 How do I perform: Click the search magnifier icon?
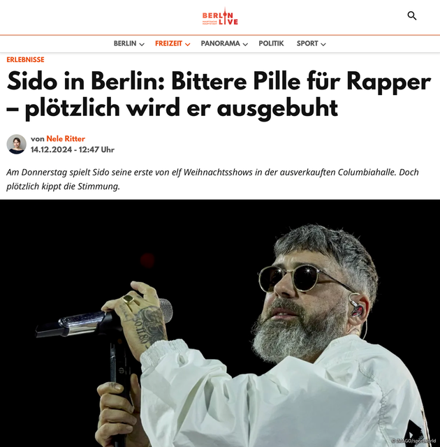(x=412, y=15)
